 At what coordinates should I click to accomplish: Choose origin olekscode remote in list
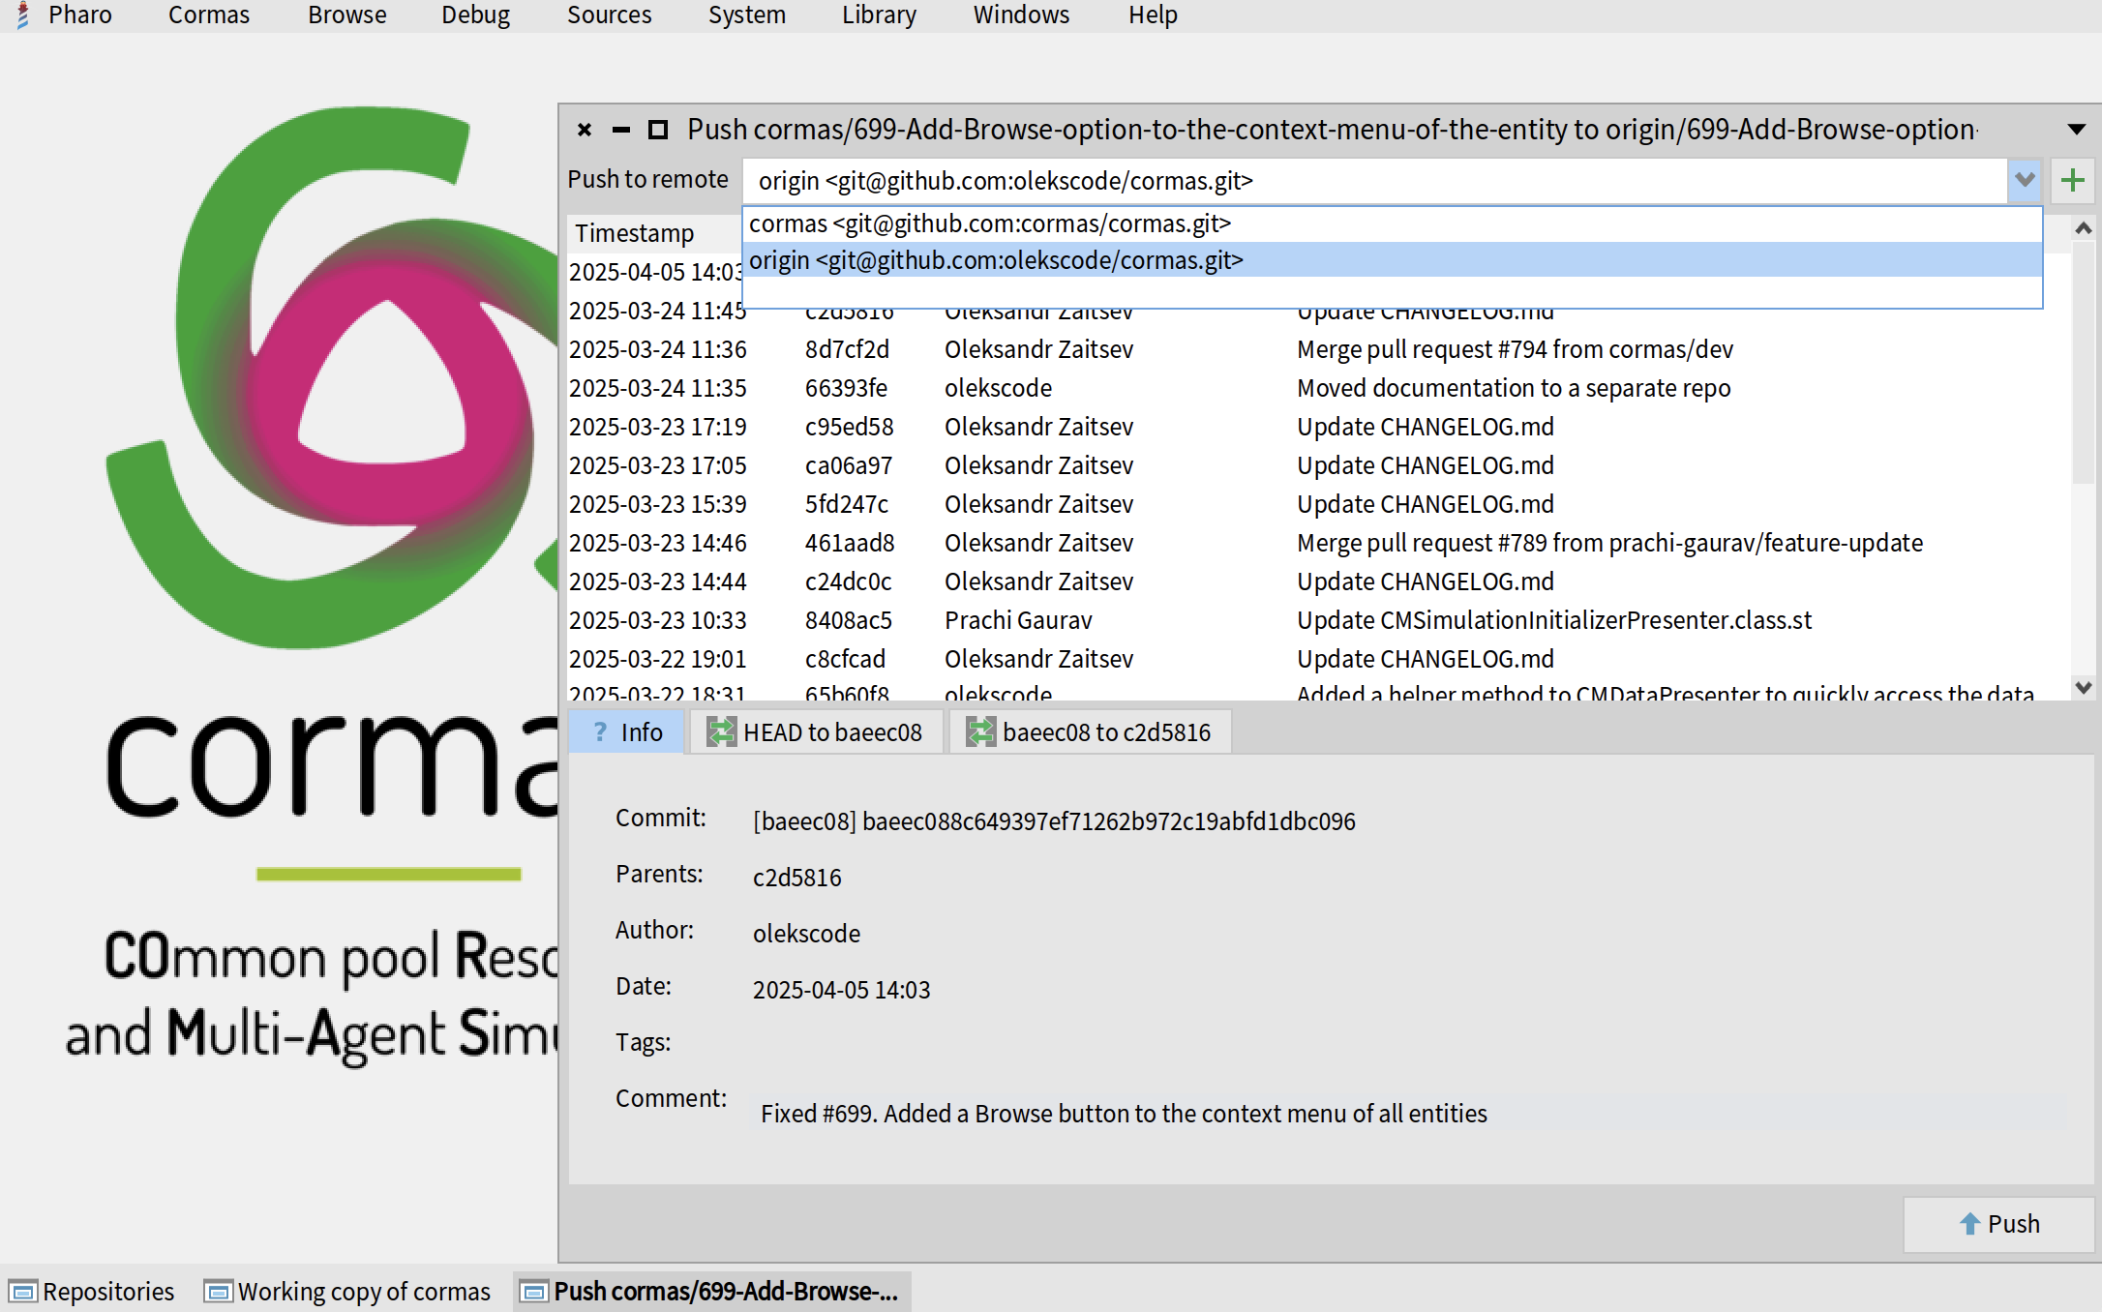(995, 260)
